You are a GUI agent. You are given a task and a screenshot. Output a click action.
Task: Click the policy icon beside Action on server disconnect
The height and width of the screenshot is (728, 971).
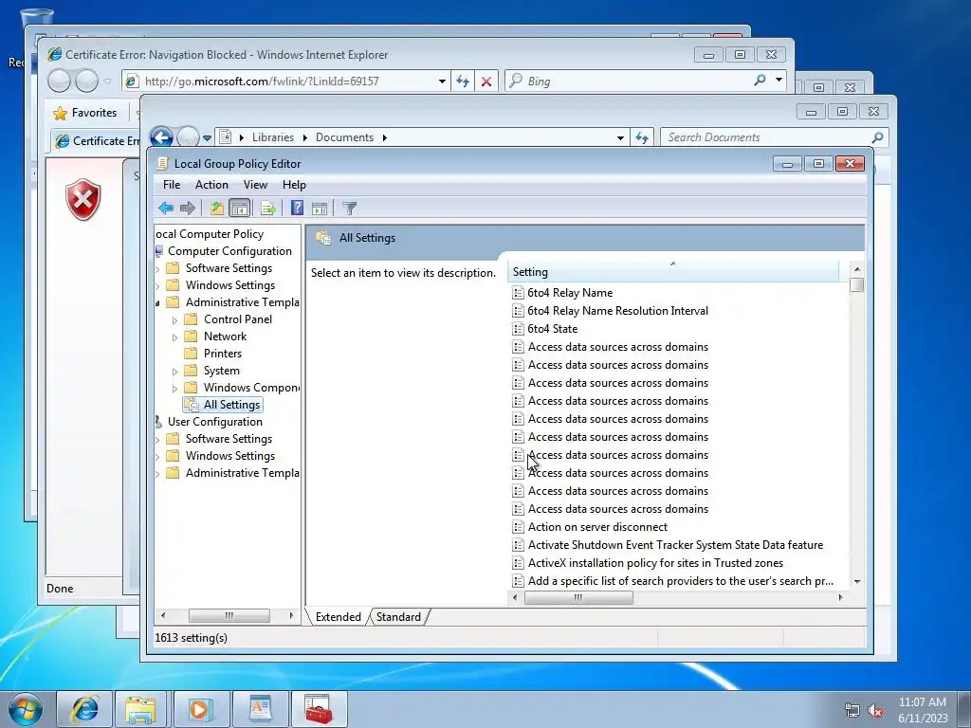click(519, 527)
